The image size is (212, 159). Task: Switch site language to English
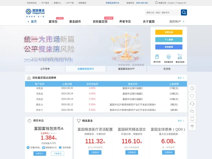coord(171,3)
